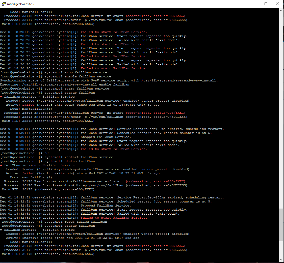Click the Active: failed 8s ago line

pos(83,173)
